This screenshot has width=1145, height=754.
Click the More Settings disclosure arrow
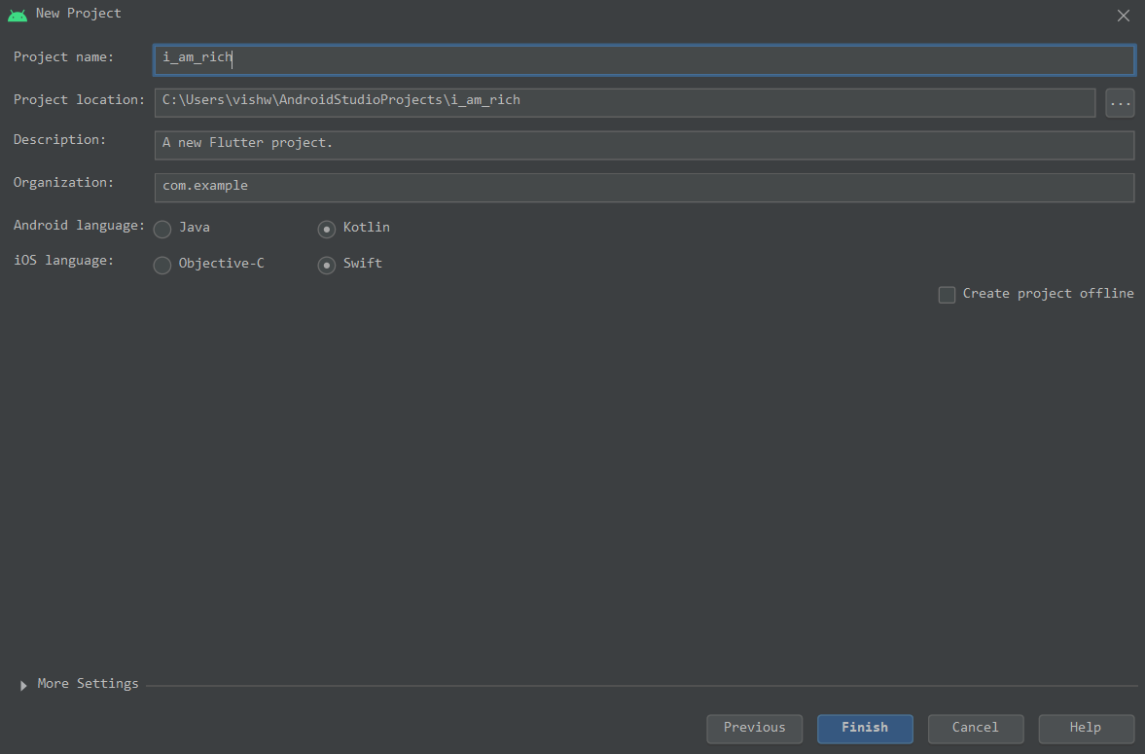coord(22,685)
